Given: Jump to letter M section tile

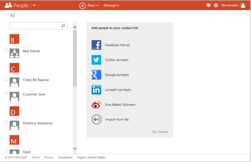Looking at the screenshot, I should coord(15,140).
